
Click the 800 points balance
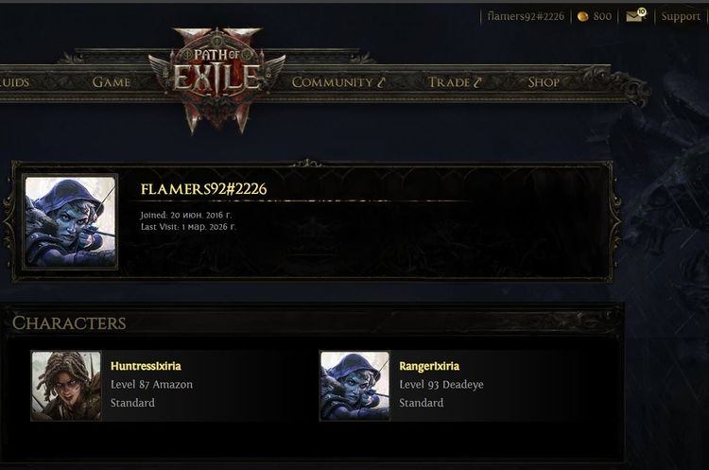coord(602,16)
